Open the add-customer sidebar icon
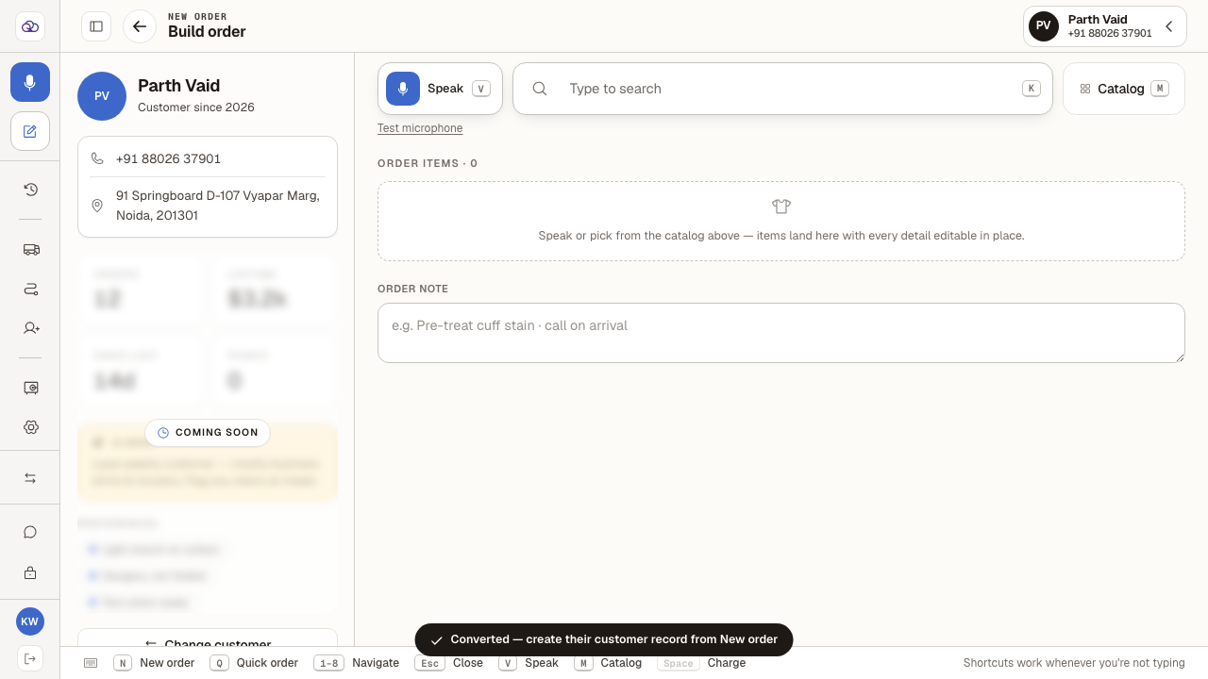The height and width of the screenshot is (679, 1208). [x=30, y=327]
